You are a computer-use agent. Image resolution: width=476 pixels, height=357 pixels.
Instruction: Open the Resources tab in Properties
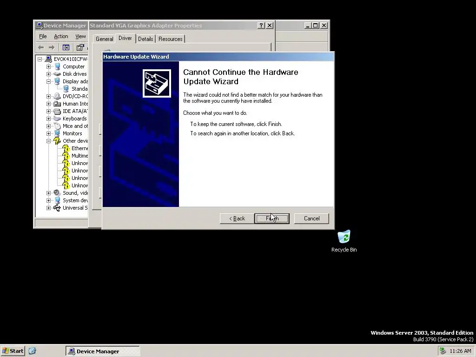pos(170,39)
